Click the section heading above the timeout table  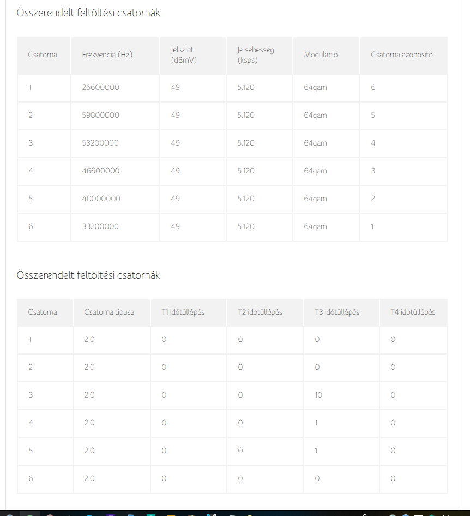pos(88,275)
